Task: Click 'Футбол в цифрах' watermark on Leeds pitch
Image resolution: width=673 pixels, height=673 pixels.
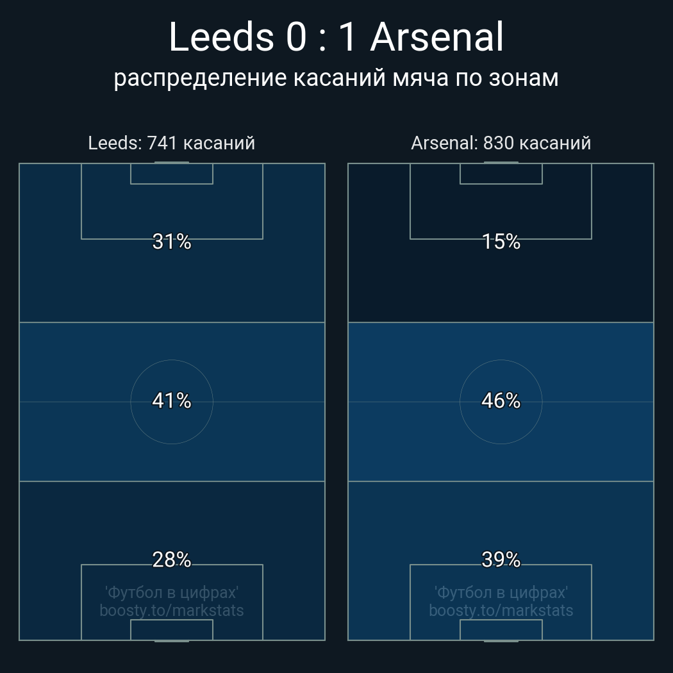Action: tap(172, 592)
